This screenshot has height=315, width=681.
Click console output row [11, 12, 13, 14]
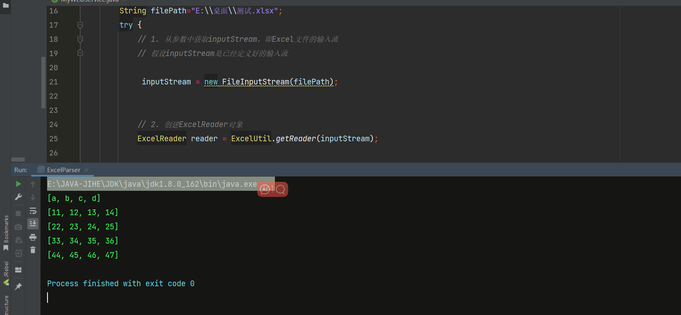pyautogui.click(x=83, y=213)
